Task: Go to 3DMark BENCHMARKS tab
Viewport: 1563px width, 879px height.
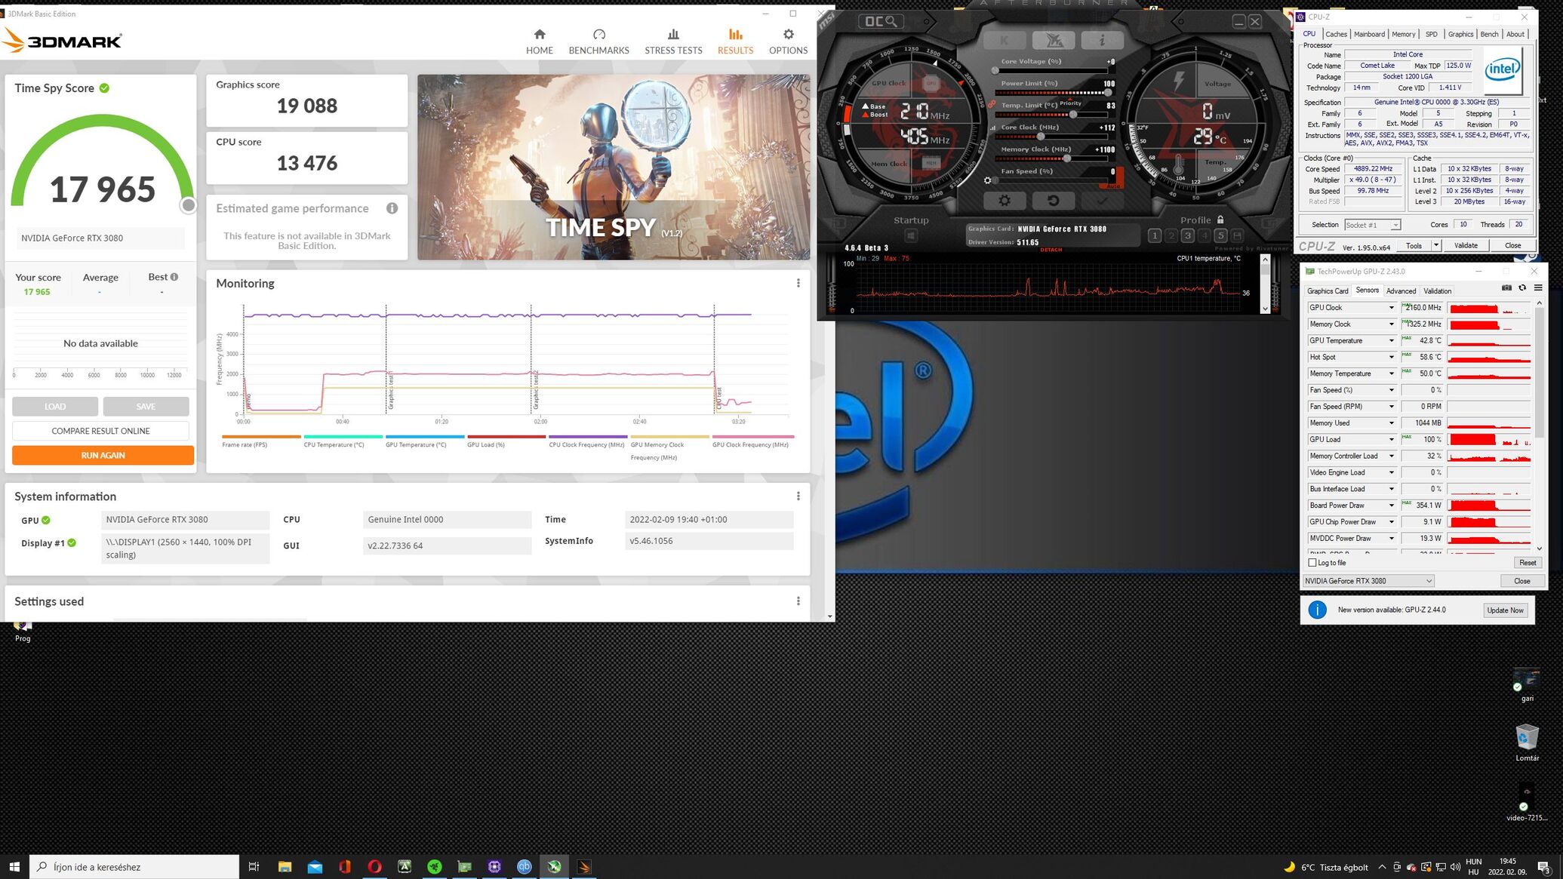Action: pyautogui.click(x=598, y=41)
